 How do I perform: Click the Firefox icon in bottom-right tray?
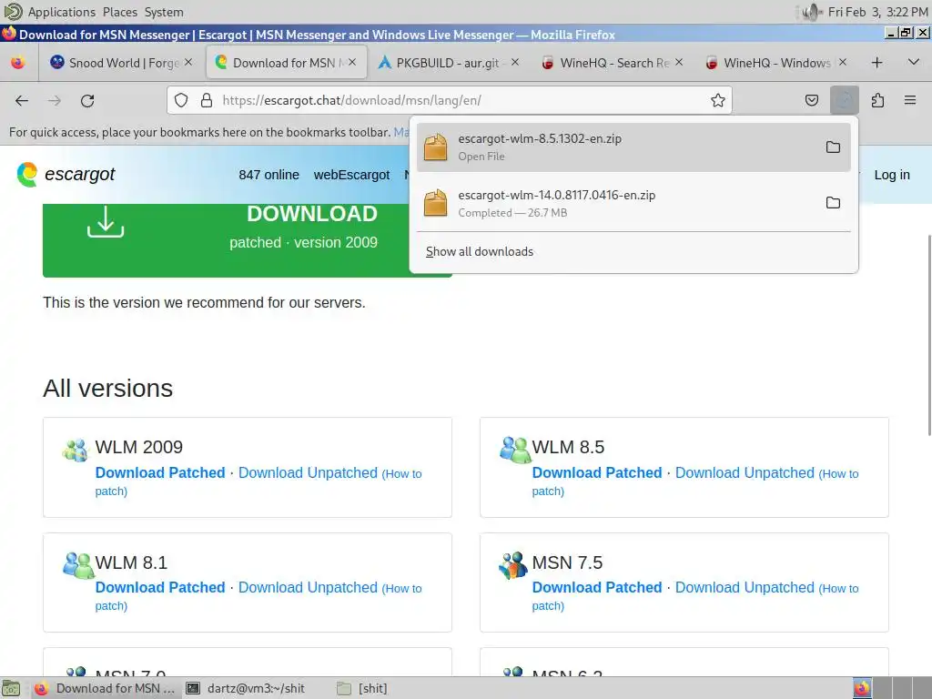(862, 688)
